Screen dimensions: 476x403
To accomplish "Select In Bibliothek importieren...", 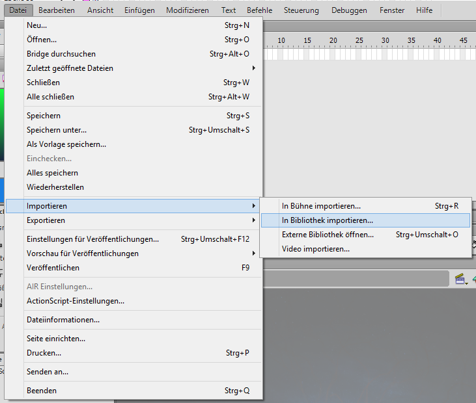I will [x=365, y=220].
